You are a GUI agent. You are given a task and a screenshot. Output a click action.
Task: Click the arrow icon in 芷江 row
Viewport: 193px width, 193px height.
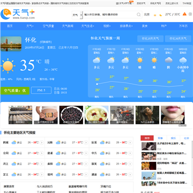(42, 174)
